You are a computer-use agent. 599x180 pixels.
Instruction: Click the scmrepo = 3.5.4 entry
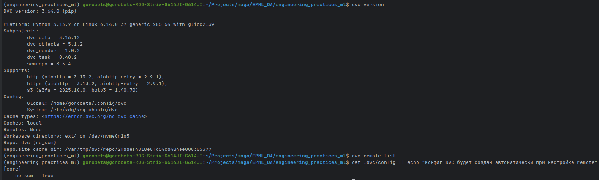49,64
